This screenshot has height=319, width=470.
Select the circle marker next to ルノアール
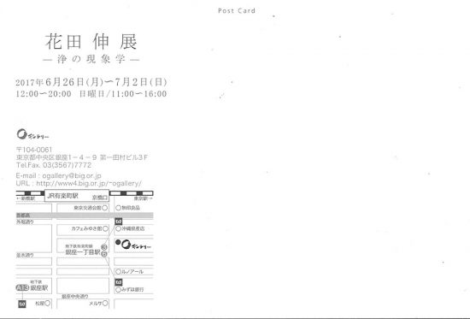click(119, 272)
